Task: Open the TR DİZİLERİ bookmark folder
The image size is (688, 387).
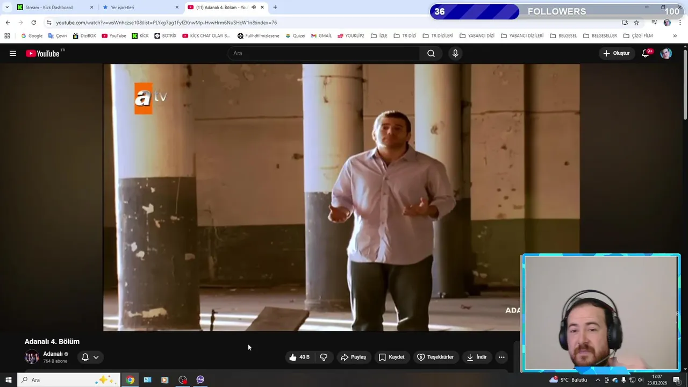Action: coord(438,36)
